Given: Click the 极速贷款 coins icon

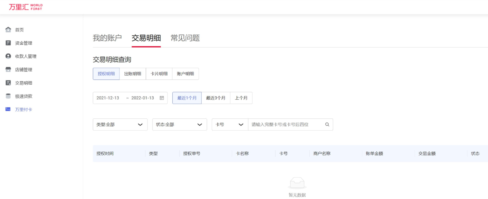Looking at the screenshot, I should tap(8, 96).
